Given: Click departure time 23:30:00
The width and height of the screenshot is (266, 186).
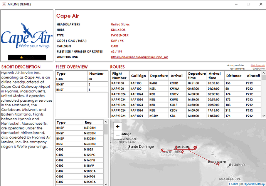Looking at the screenshot, I should coord(197,105).
